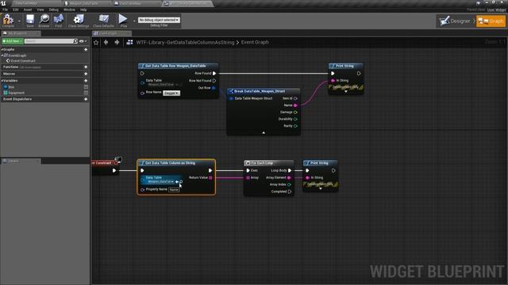508x285 pixels.
Task: Collapse the Break DataTable_Weapon_Struct node pins
Action: 264,132
